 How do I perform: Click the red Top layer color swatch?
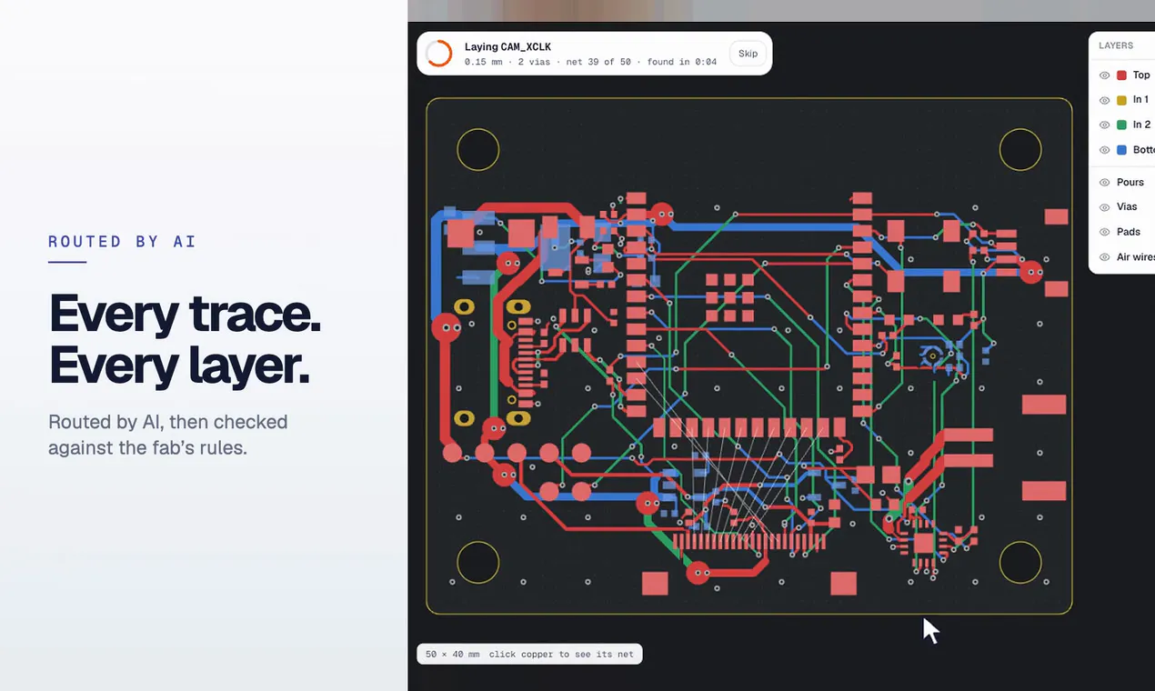pyautogui.click(x=1122, y=75)
